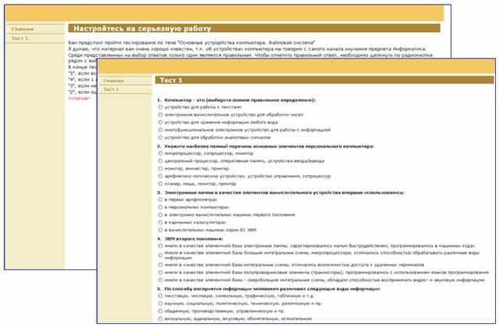Viewport: 499px width, 327px height.
Task: Choose "в электронно-вычислительных машинах первого поколения"
Action: point(161,215)
